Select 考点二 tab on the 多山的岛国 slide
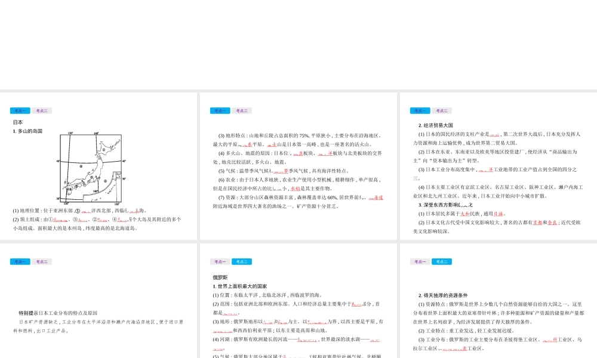This screenshot has height=358, width=597. coord(42,111)
